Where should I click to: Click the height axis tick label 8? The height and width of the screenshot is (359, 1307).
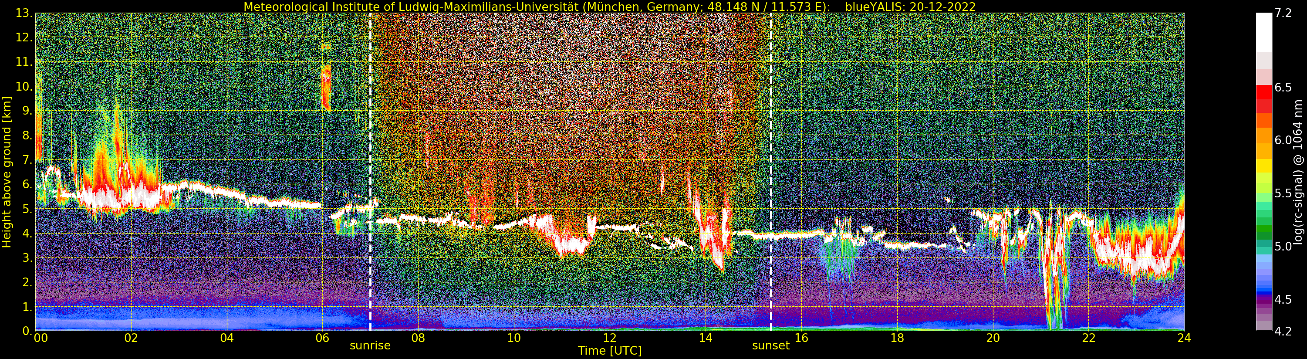27,135
